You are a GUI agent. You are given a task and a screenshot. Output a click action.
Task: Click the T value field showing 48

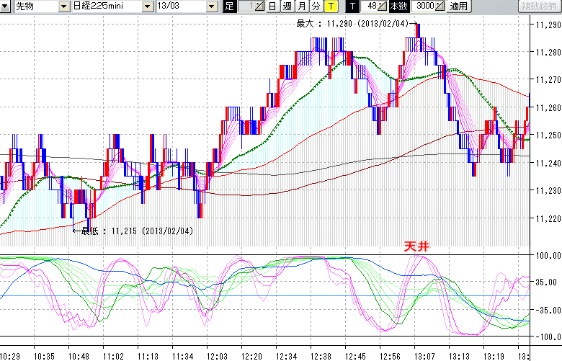pyautogui.click(x=370, y=6)
